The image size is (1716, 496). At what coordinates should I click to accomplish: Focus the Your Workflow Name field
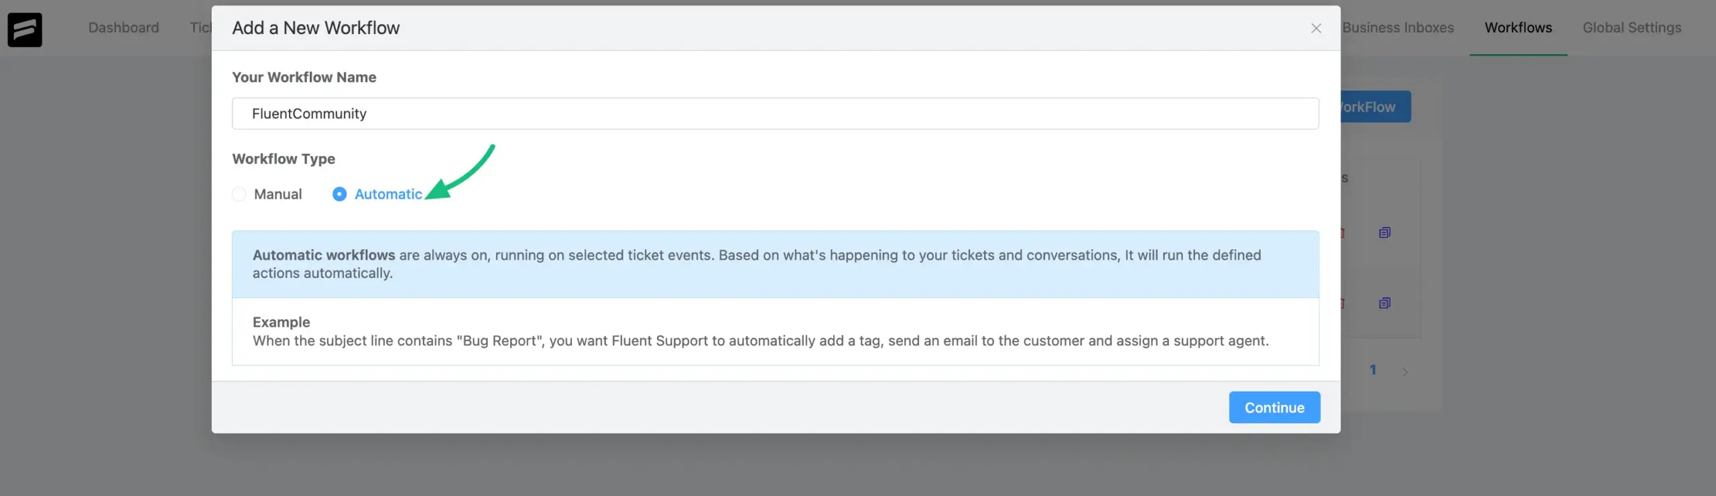pos(775,114)
